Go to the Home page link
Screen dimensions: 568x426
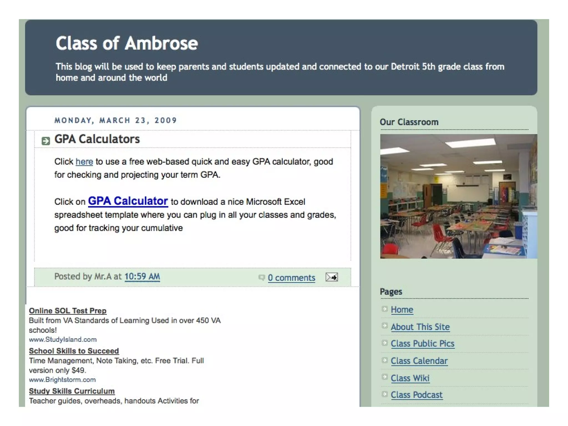click(402, 310)
